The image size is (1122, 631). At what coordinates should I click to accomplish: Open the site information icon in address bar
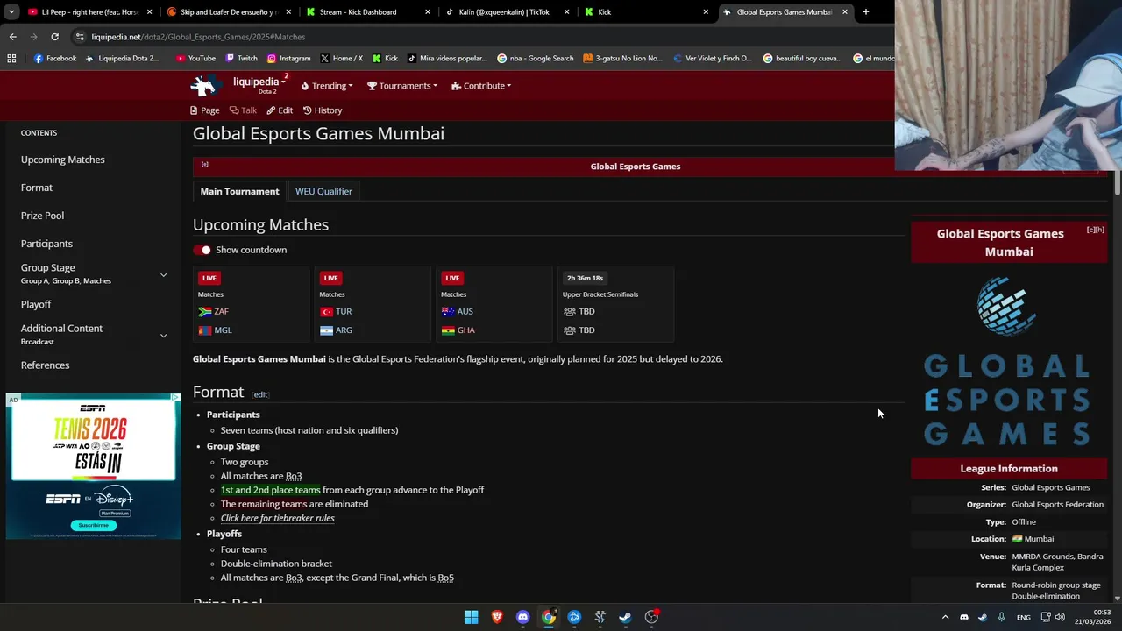tap(80, 37)
